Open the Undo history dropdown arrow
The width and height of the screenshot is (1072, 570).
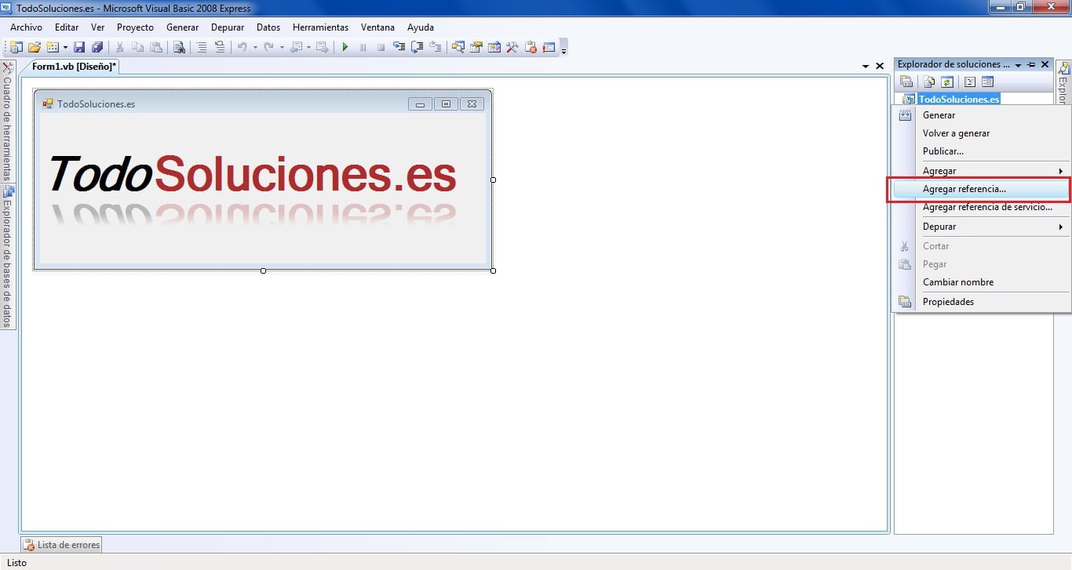(x=255, y=47)
